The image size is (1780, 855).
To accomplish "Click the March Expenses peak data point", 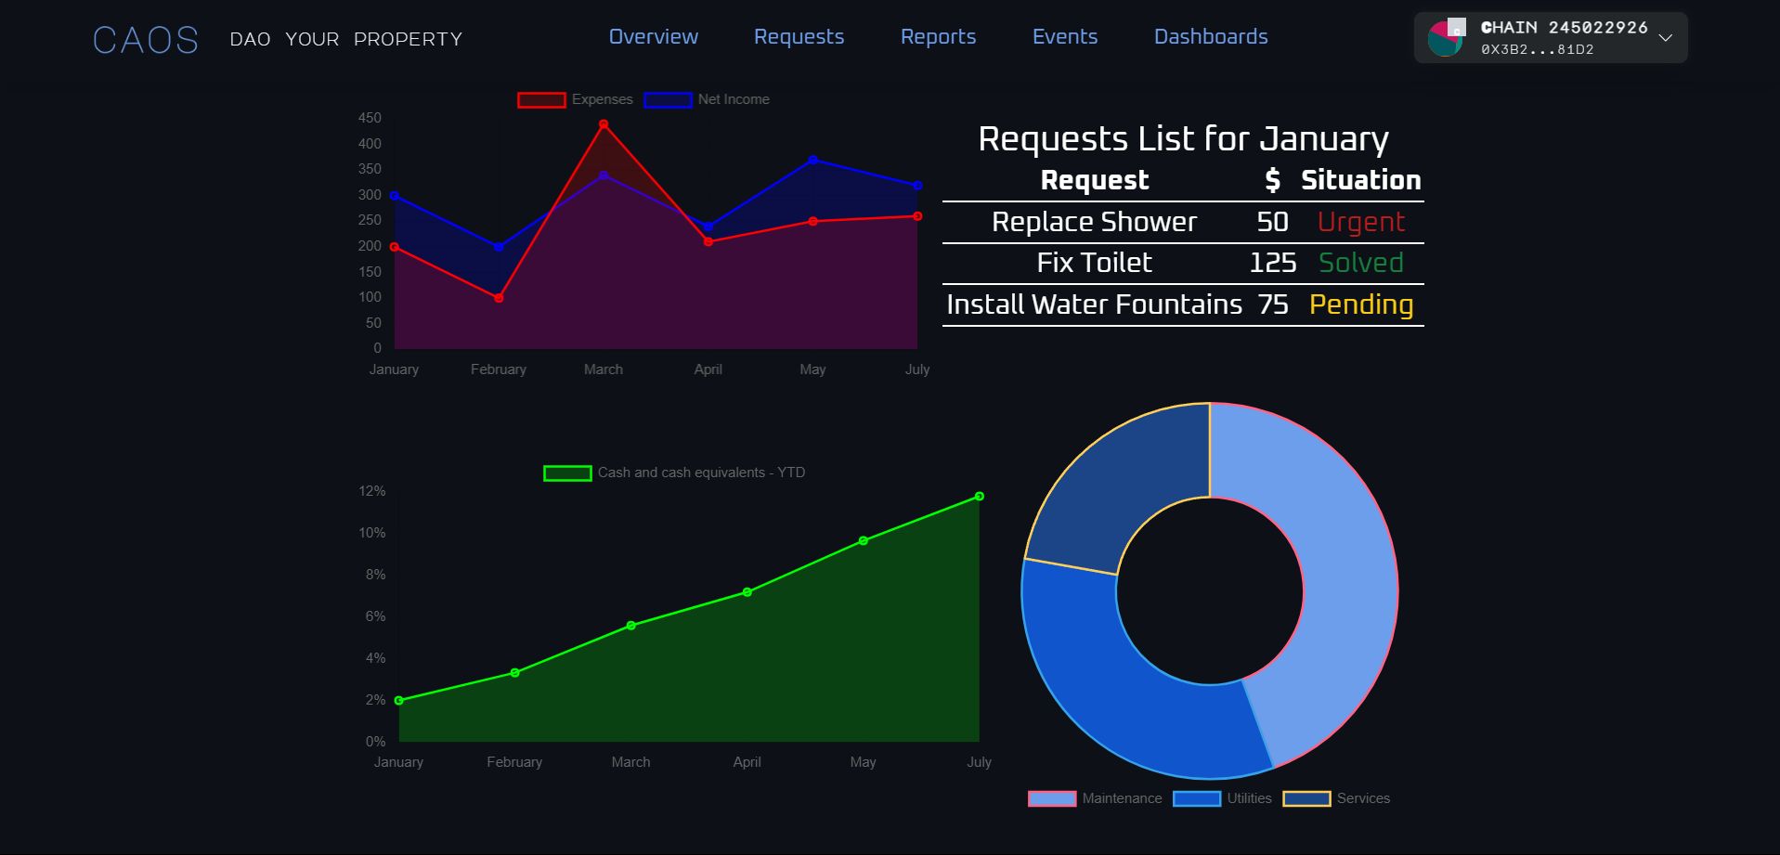I will click(x=604, y=124).
